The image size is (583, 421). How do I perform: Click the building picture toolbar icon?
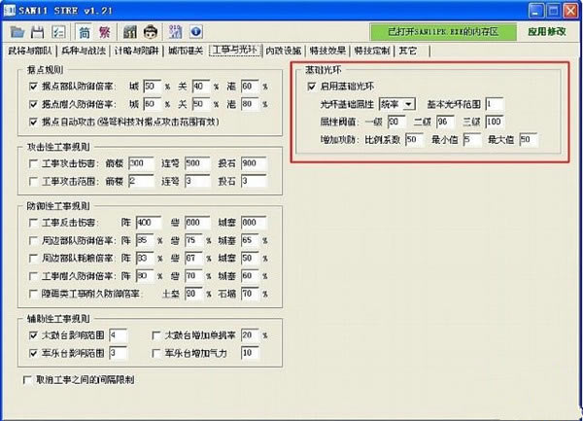[x=129, y=32]
